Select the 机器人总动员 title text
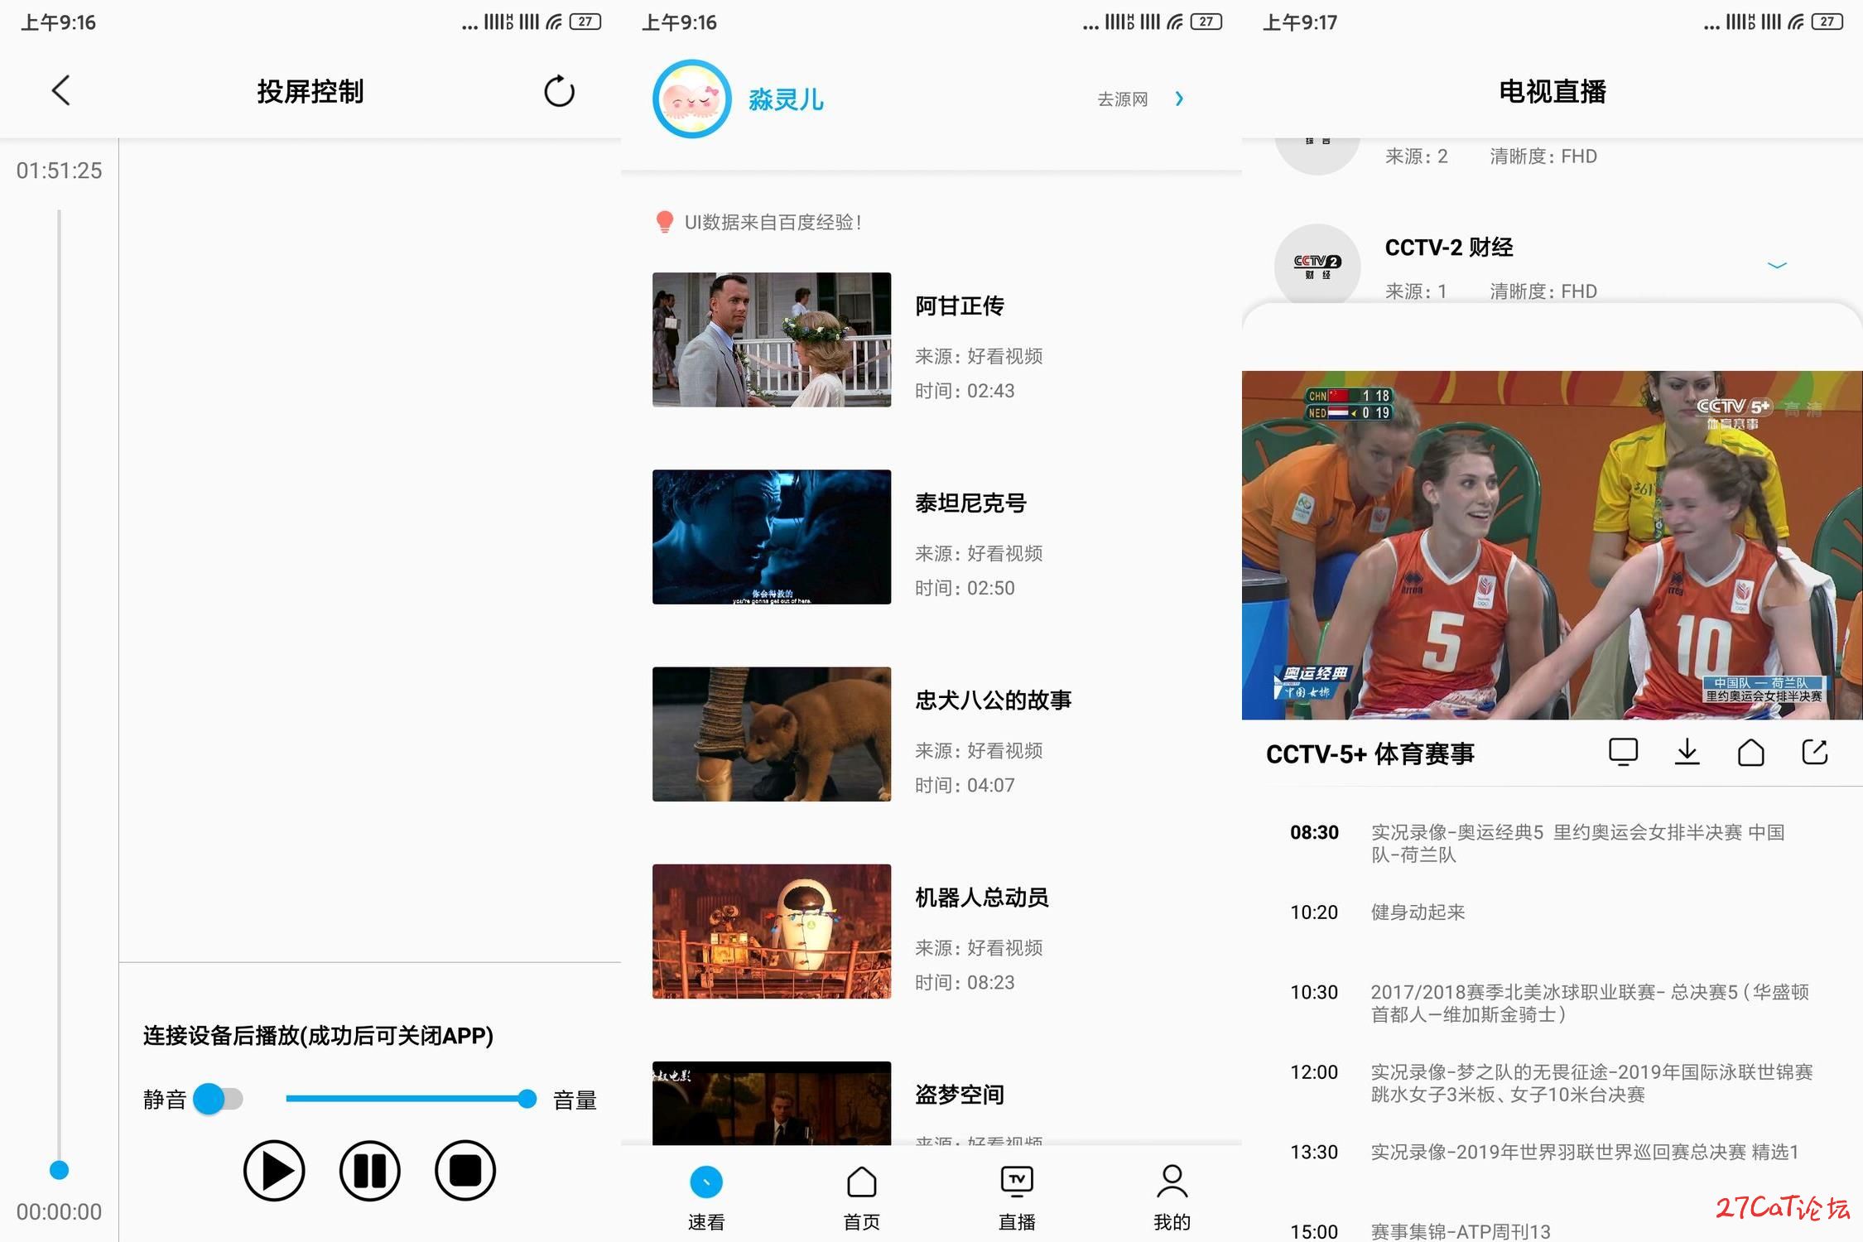 click(x=982, y=898)
